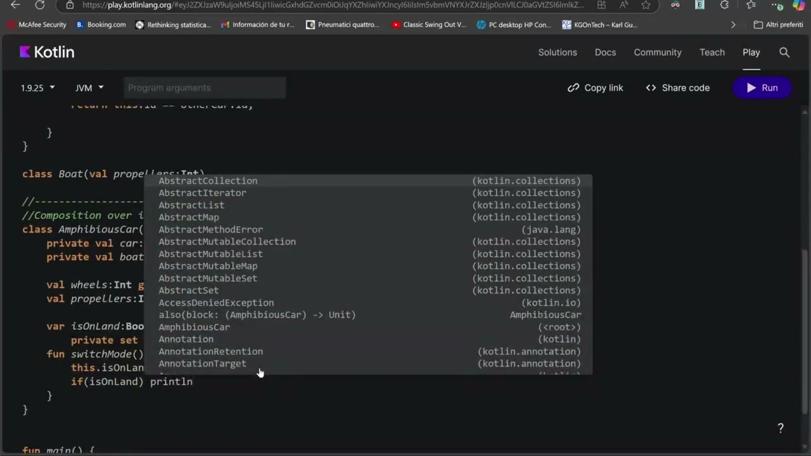Choose AnnotationTarget suggestion
This screenshot has width=811, height=456.
pos(368,364)
